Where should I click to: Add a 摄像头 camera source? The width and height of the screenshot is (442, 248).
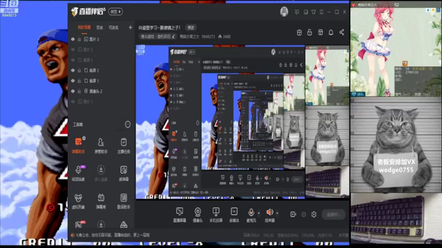coord(198,215)
